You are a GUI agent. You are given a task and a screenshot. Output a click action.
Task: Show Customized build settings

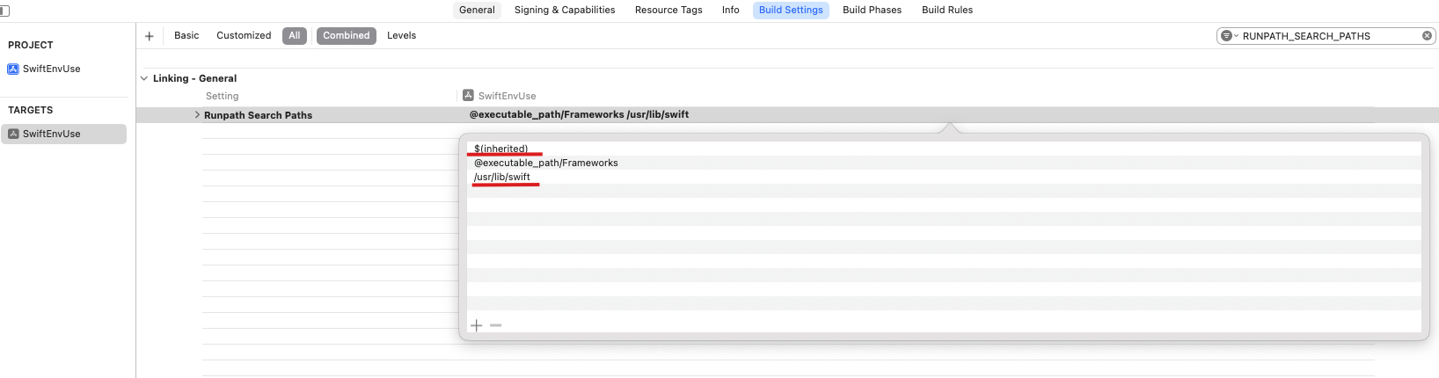click(x=244, y=36)
